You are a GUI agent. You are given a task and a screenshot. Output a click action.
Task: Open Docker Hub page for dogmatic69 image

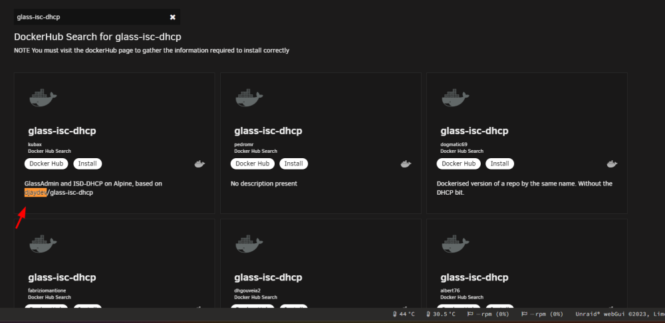(x=458, y=163)
